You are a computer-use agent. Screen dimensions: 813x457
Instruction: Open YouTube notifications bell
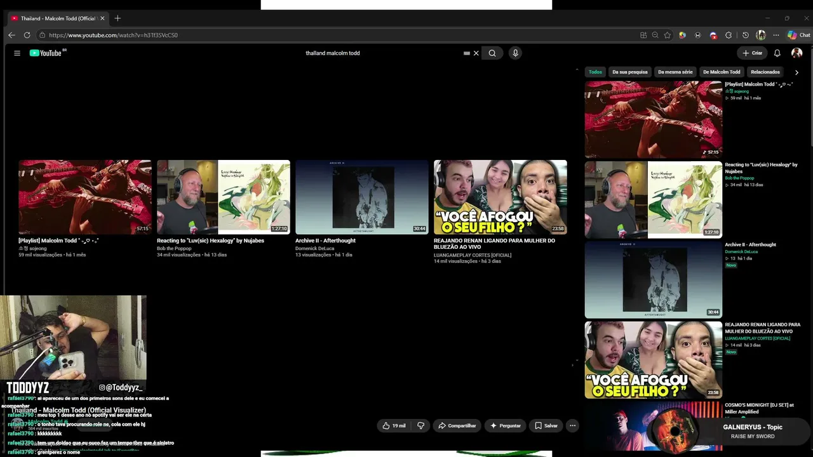[777, 53]
